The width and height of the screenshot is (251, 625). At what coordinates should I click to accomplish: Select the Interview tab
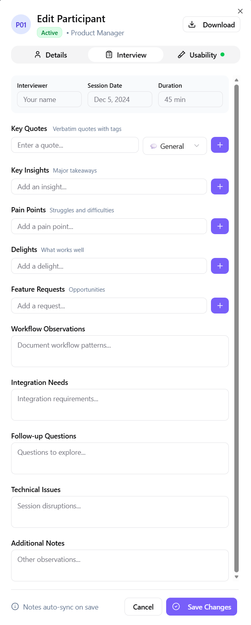click(x=126, y=55)
